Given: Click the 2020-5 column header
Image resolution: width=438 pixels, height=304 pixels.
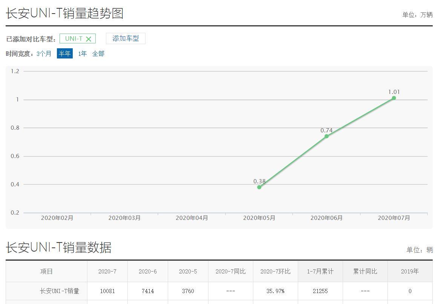Looking at the screenshot, I should [188, 271].
